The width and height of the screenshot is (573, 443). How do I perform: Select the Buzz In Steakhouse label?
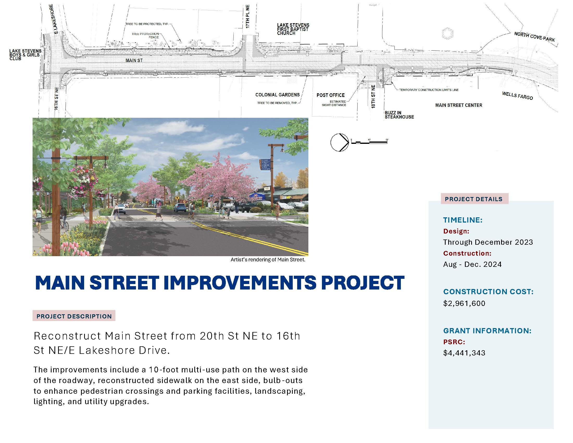[399, 115]
